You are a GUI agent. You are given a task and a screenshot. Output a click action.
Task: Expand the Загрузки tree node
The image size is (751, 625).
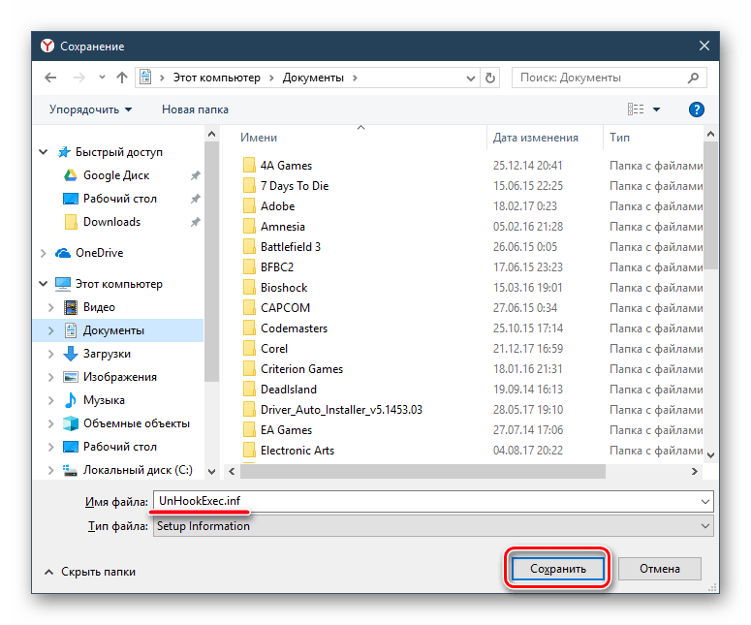[50, 354]
